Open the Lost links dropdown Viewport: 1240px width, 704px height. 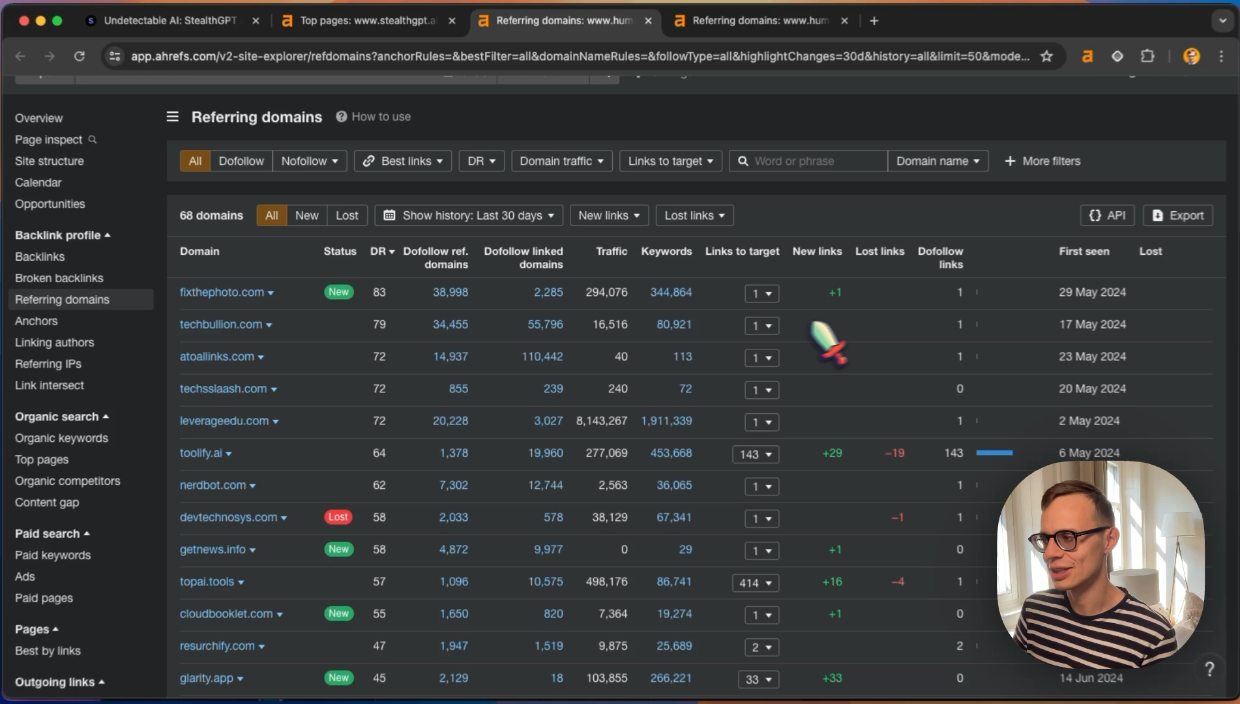pyautogui.click(x=694, y=215)
